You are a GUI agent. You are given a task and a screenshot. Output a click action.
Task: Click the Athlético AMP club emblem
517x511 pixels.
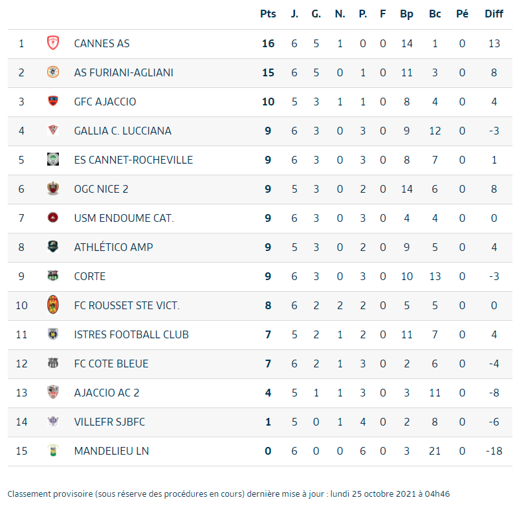coord(53,246)
